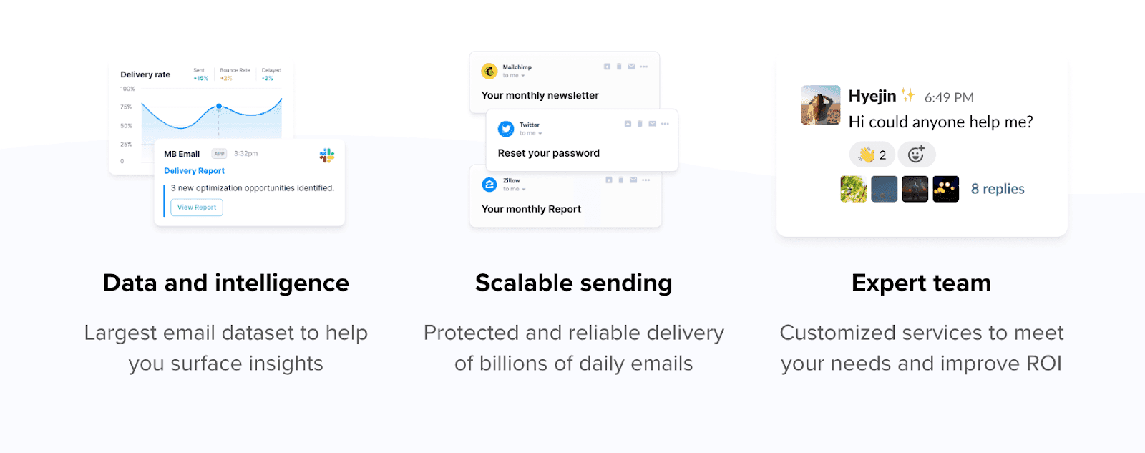Open the 8 replies thread link
1145x453 pixels.
point(998,189)
